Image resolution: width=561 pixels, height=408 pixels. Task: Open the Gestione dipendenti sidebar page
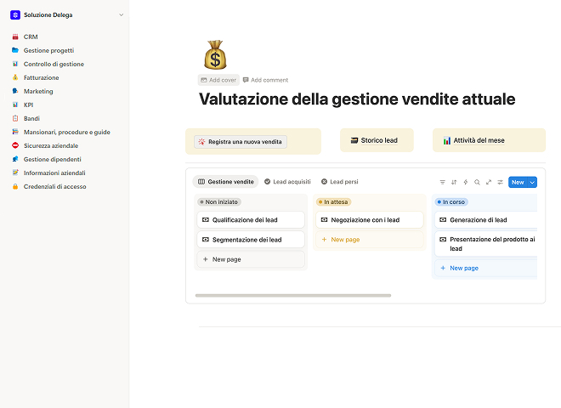point(52,159)
